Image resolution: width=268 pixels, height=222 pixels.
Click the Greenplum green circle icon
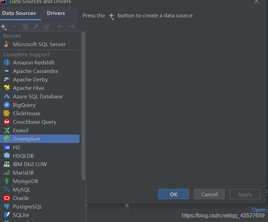pos(7,139)
